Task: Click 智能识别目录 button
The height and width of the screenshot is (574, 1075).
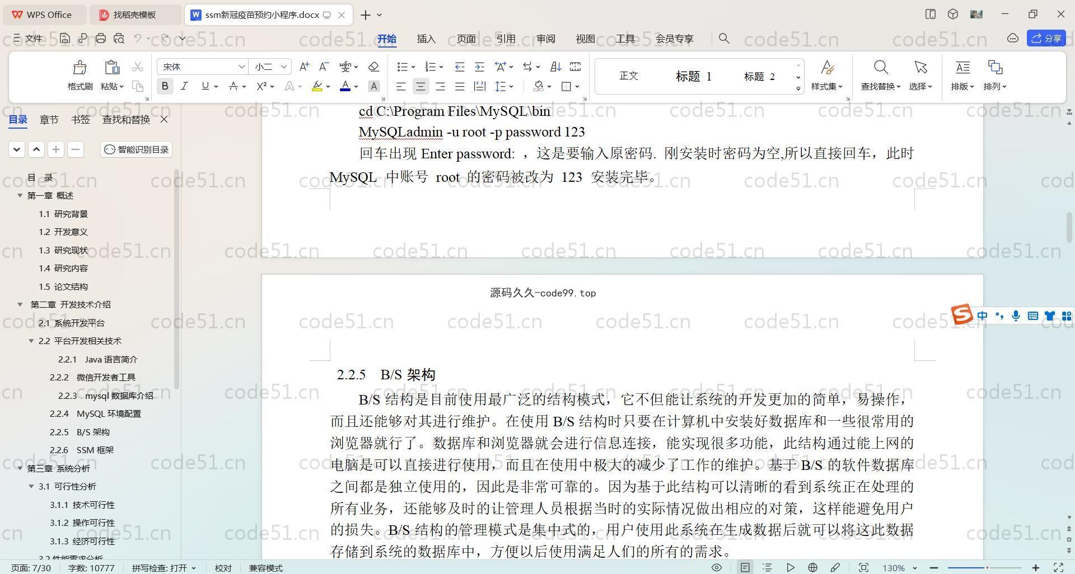Action: 137,149
